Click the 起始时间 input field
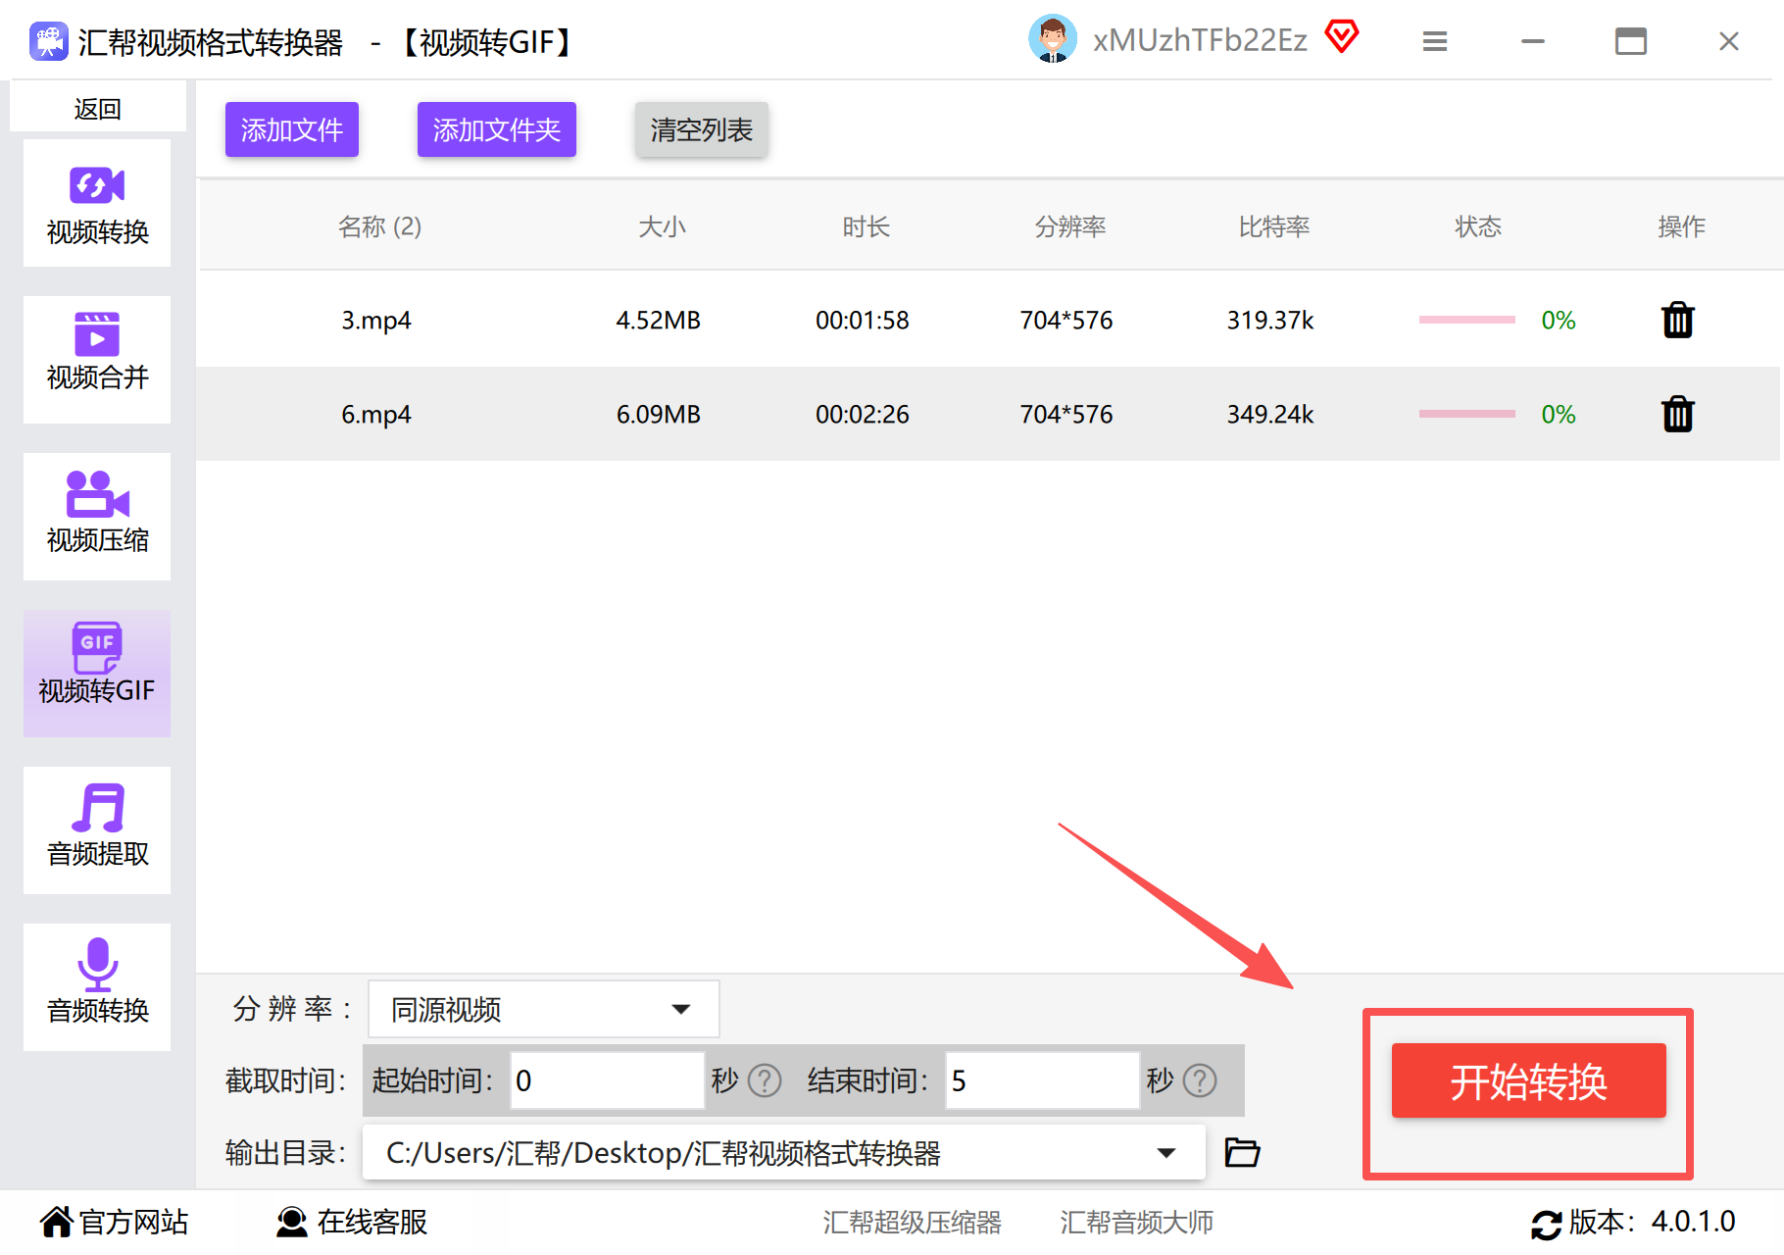This screenshot has width=1784, height=1255. [607, 1080]
